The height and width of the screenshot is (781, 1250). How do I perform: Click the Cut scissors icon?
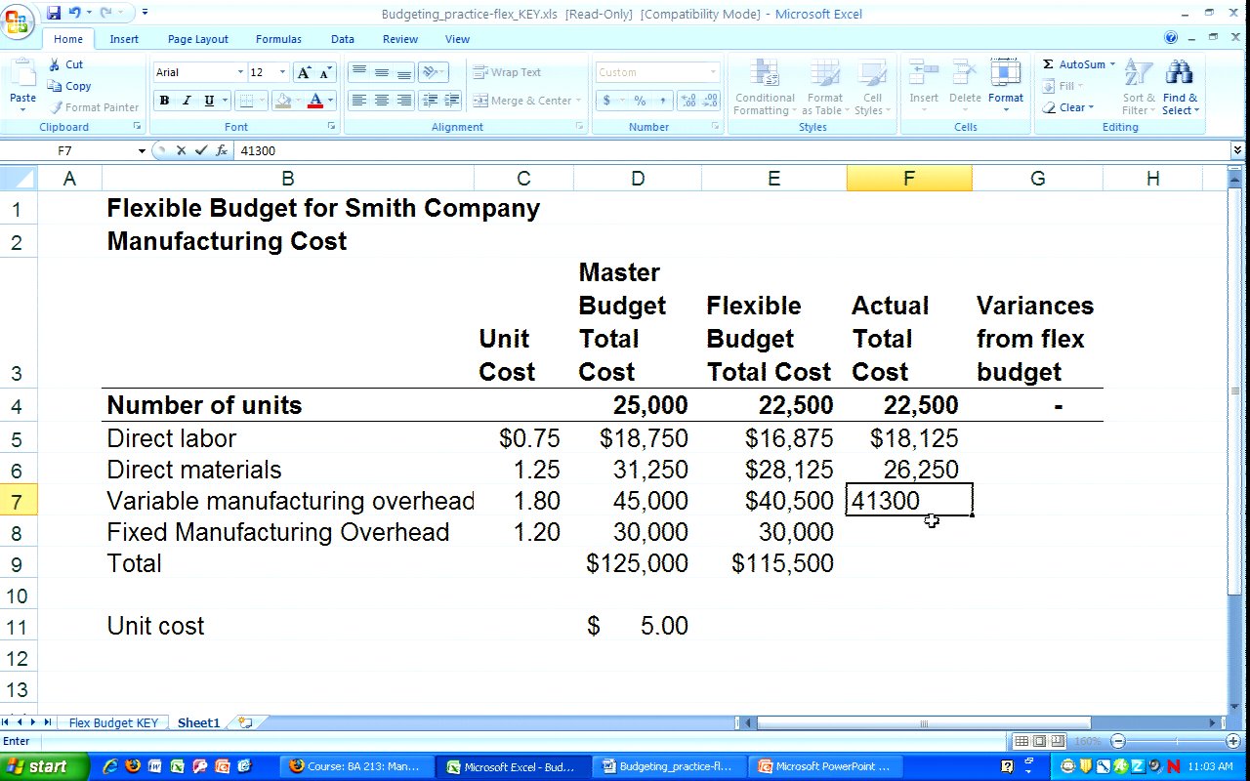coord(56,64)
